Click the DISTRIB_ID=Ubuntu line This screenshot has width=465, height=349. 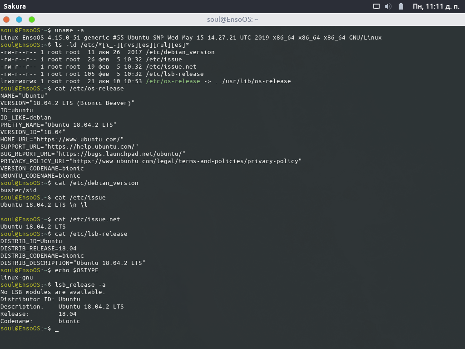pyautogui.click(x=31, y=241)
